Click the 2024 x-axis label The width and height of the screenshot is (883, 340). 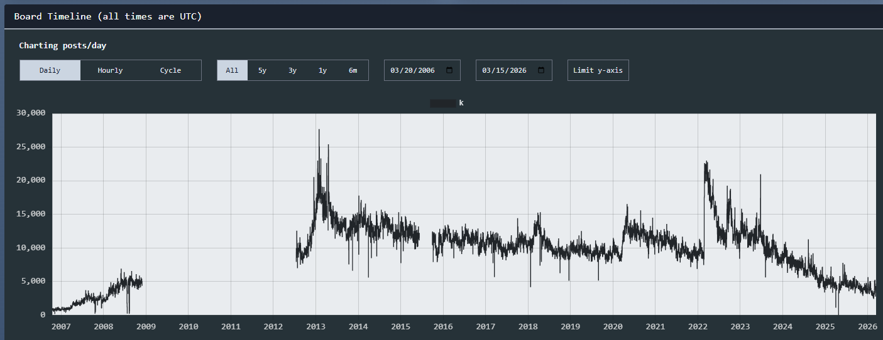782,327
